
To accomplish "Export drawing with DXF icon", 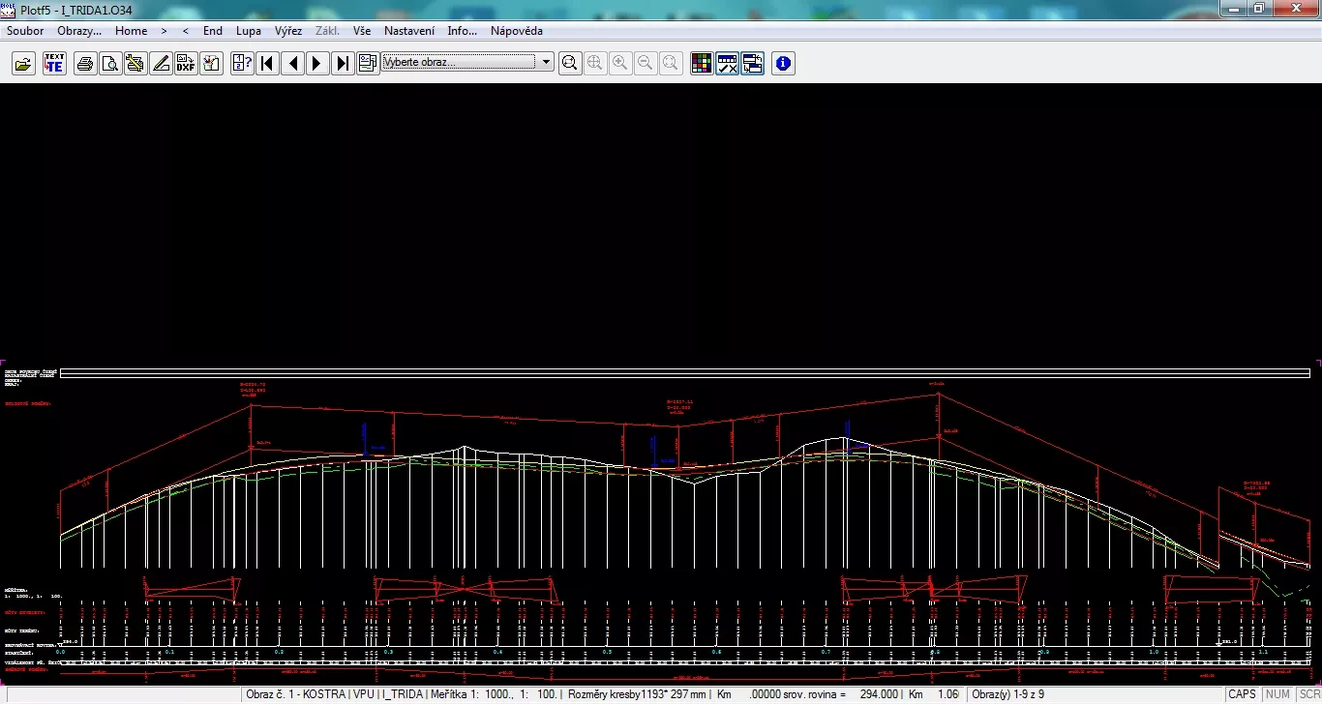I will [186, 64].
